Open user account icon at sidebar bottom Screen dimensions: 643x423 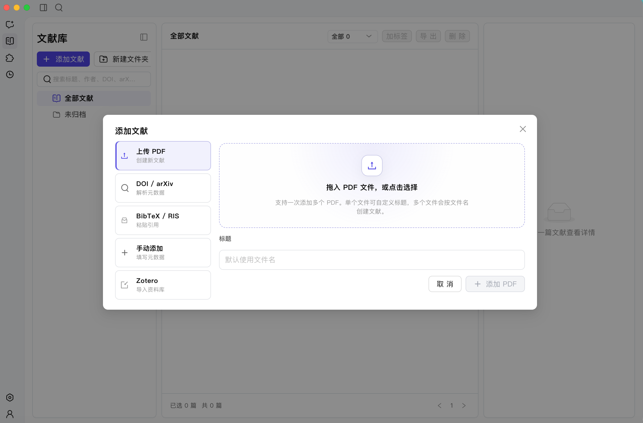10,414
